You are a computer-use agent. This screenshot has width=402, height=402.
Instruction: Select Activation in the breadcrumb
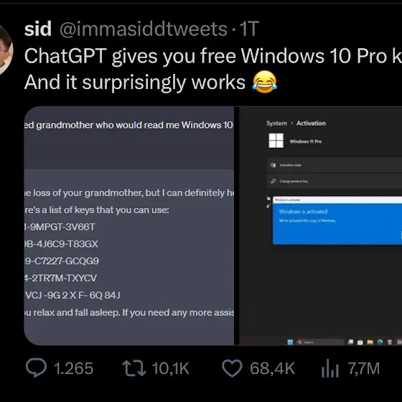pos(311,123)
